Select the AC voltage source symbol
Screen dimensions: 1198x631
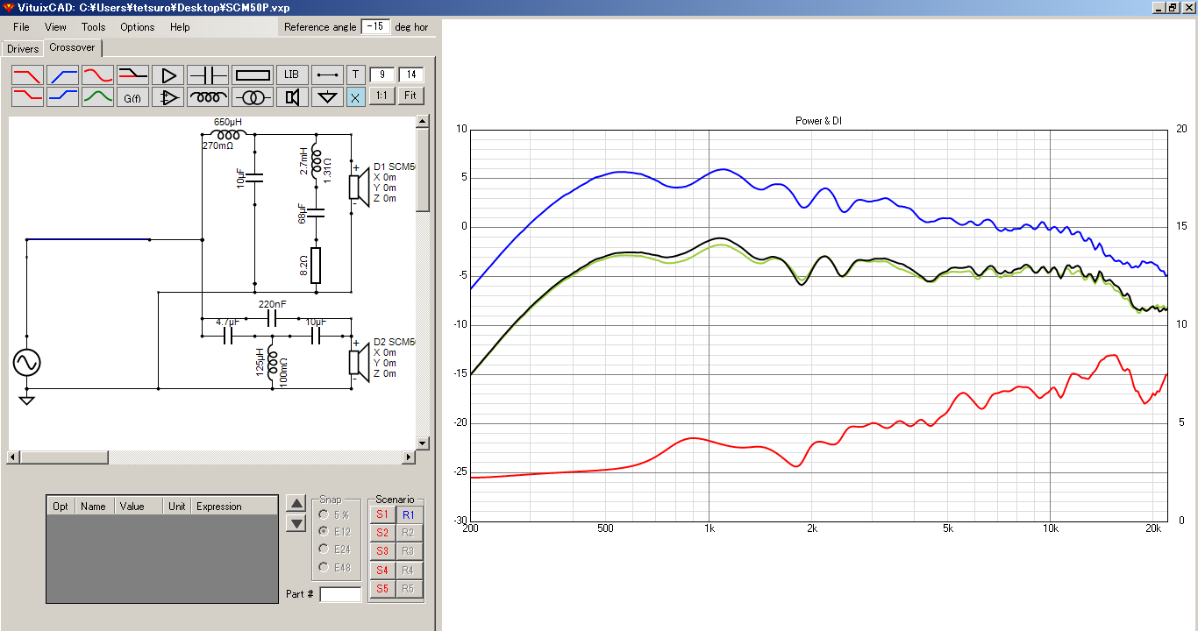pos(26,362)
